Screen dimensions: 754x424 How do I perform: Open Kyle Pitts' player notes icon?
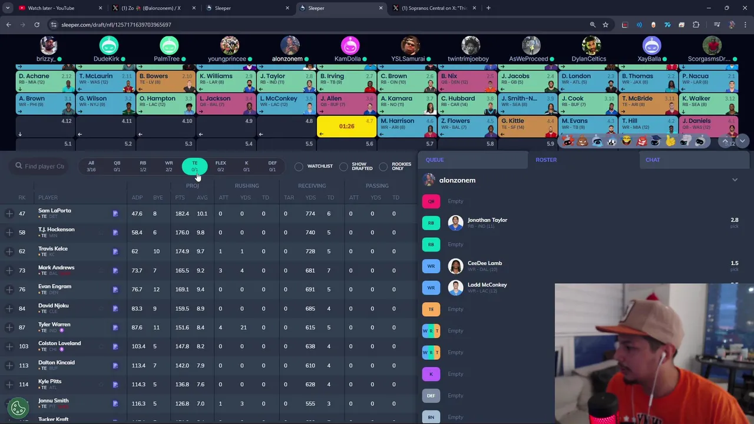click(x=115, y=385)
